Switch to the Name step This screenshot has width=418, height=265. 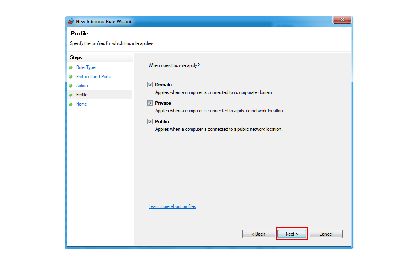(81, 104)
